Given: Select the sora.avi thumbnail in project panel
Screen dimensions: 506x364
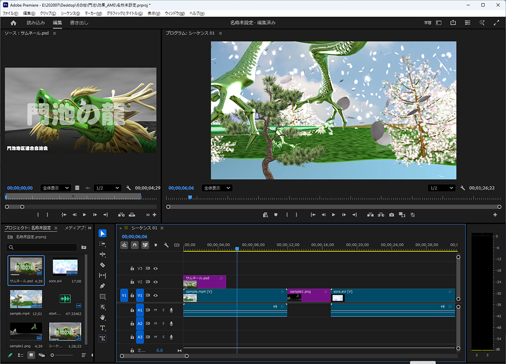Looking at the screenshot, I should [65, 267].
